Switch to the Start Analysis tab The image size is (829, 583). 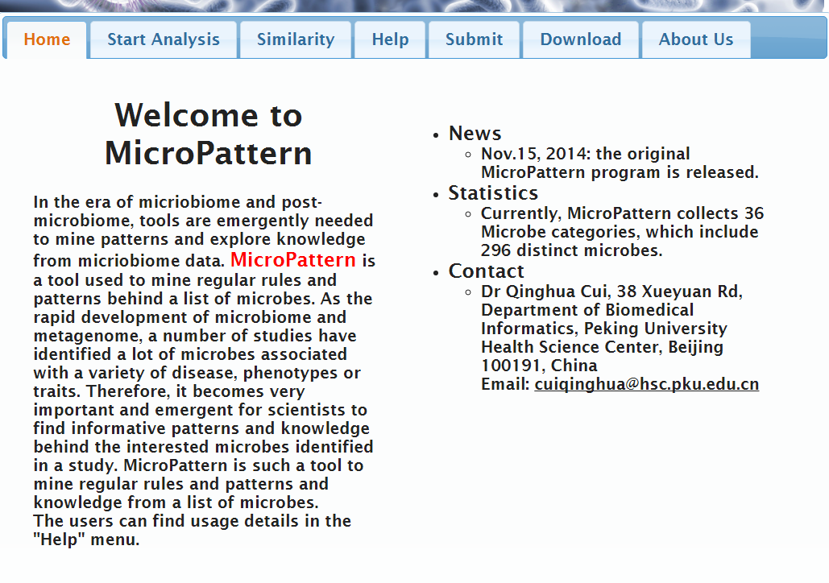tap(164, 39)
